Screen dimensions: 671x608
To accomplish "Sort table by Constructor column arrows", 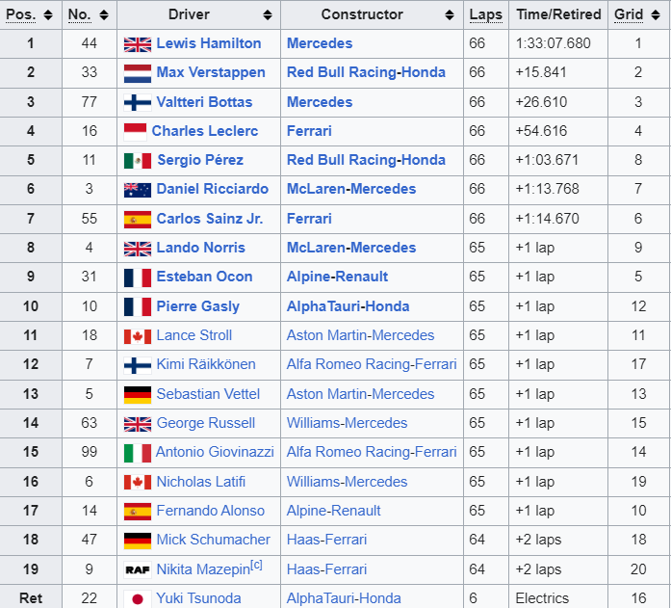I will tap(450, 15).
